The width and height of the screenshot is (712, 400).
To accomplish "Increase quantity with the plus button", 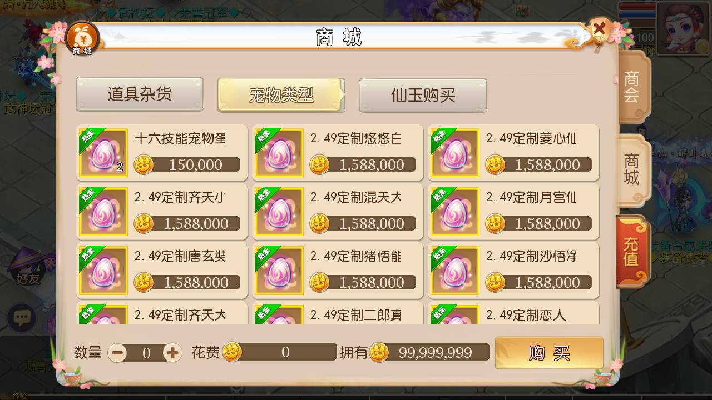I will coord(172,353).
